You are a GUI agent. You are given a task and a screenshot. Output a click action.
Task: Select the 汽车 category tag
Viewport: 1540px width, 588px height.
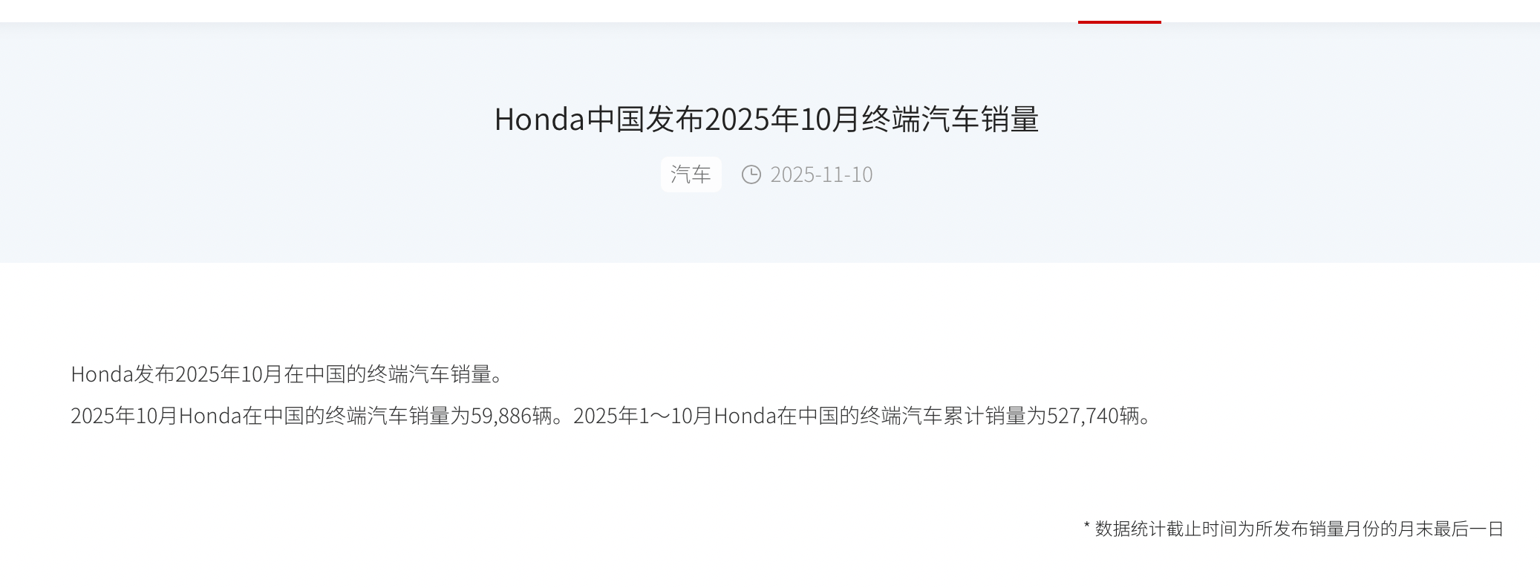pos(691,174)
